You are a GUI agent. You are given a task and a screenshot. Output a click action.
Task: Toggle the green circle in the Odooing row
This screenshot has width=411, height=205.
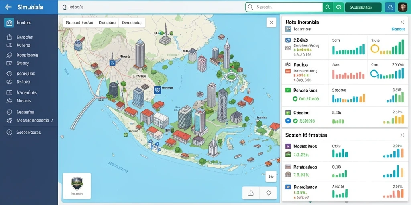(x=296, y=121)
